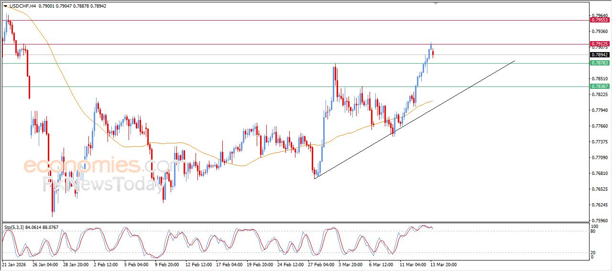The image size is (612, 271).
Task: Select the green 0.78783 price label
Action: coord(600,63)
